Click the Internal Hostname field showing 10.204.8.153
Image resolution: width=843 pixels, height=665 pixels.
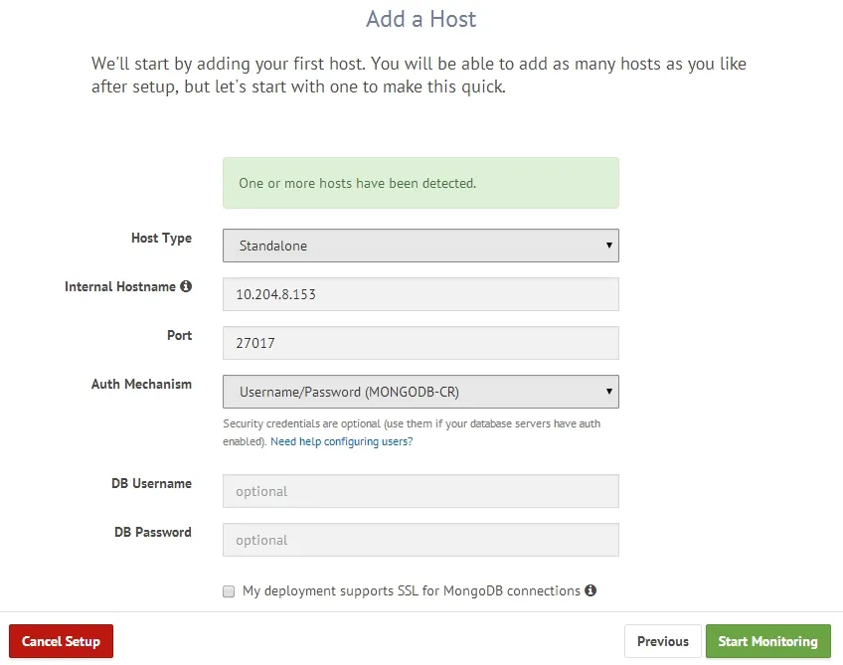pos(421,293)
